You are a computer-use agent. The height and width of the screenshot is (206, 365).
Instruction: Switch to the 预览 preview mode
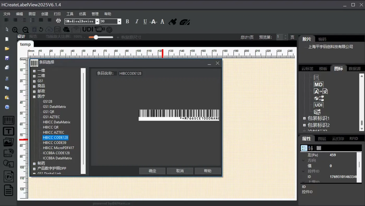tap(33, 37)
